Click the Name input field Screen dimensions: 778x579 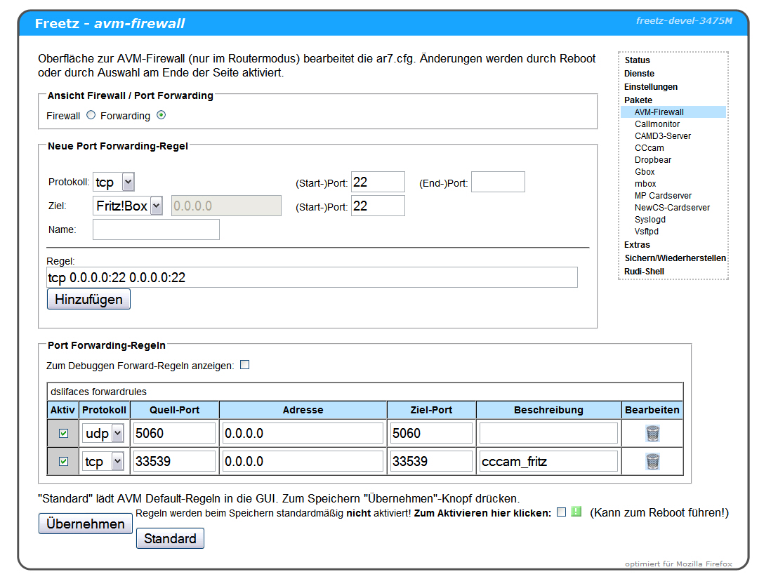(156, 229)
